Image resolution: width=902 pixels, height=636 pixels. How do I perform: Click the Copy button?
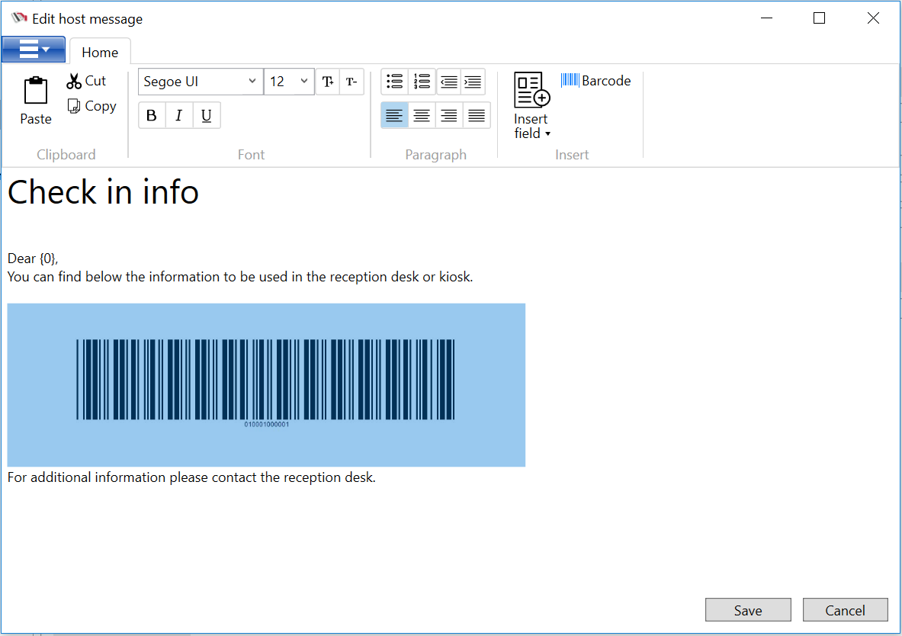(92, 106)
